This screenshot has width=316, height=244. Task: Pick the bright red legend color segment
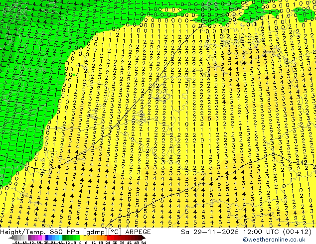pos(109,238)
